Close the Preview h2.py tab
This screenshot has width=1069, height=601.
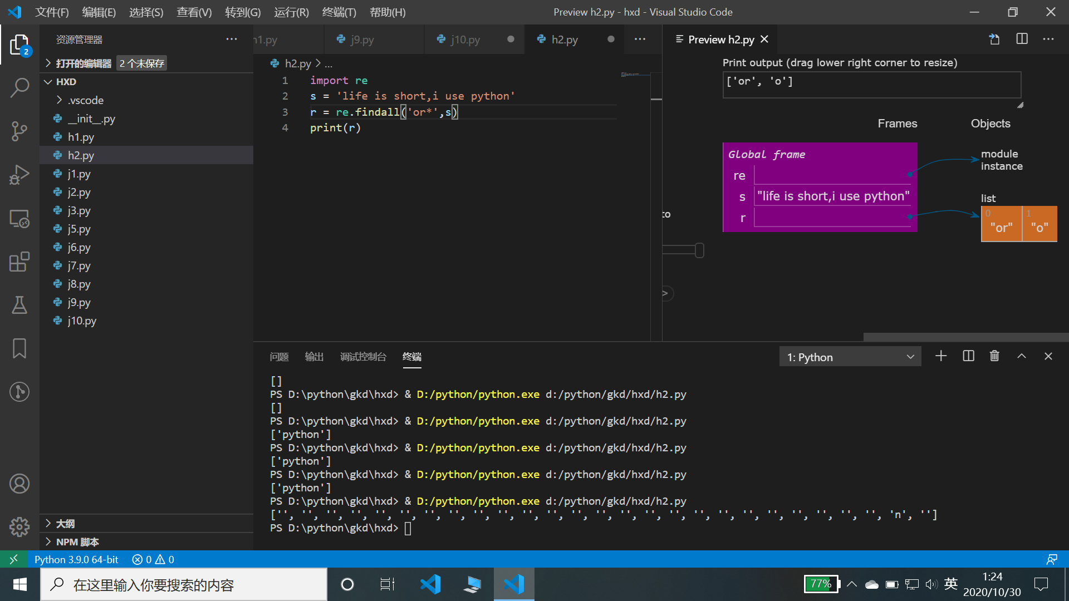click(764, 40)
